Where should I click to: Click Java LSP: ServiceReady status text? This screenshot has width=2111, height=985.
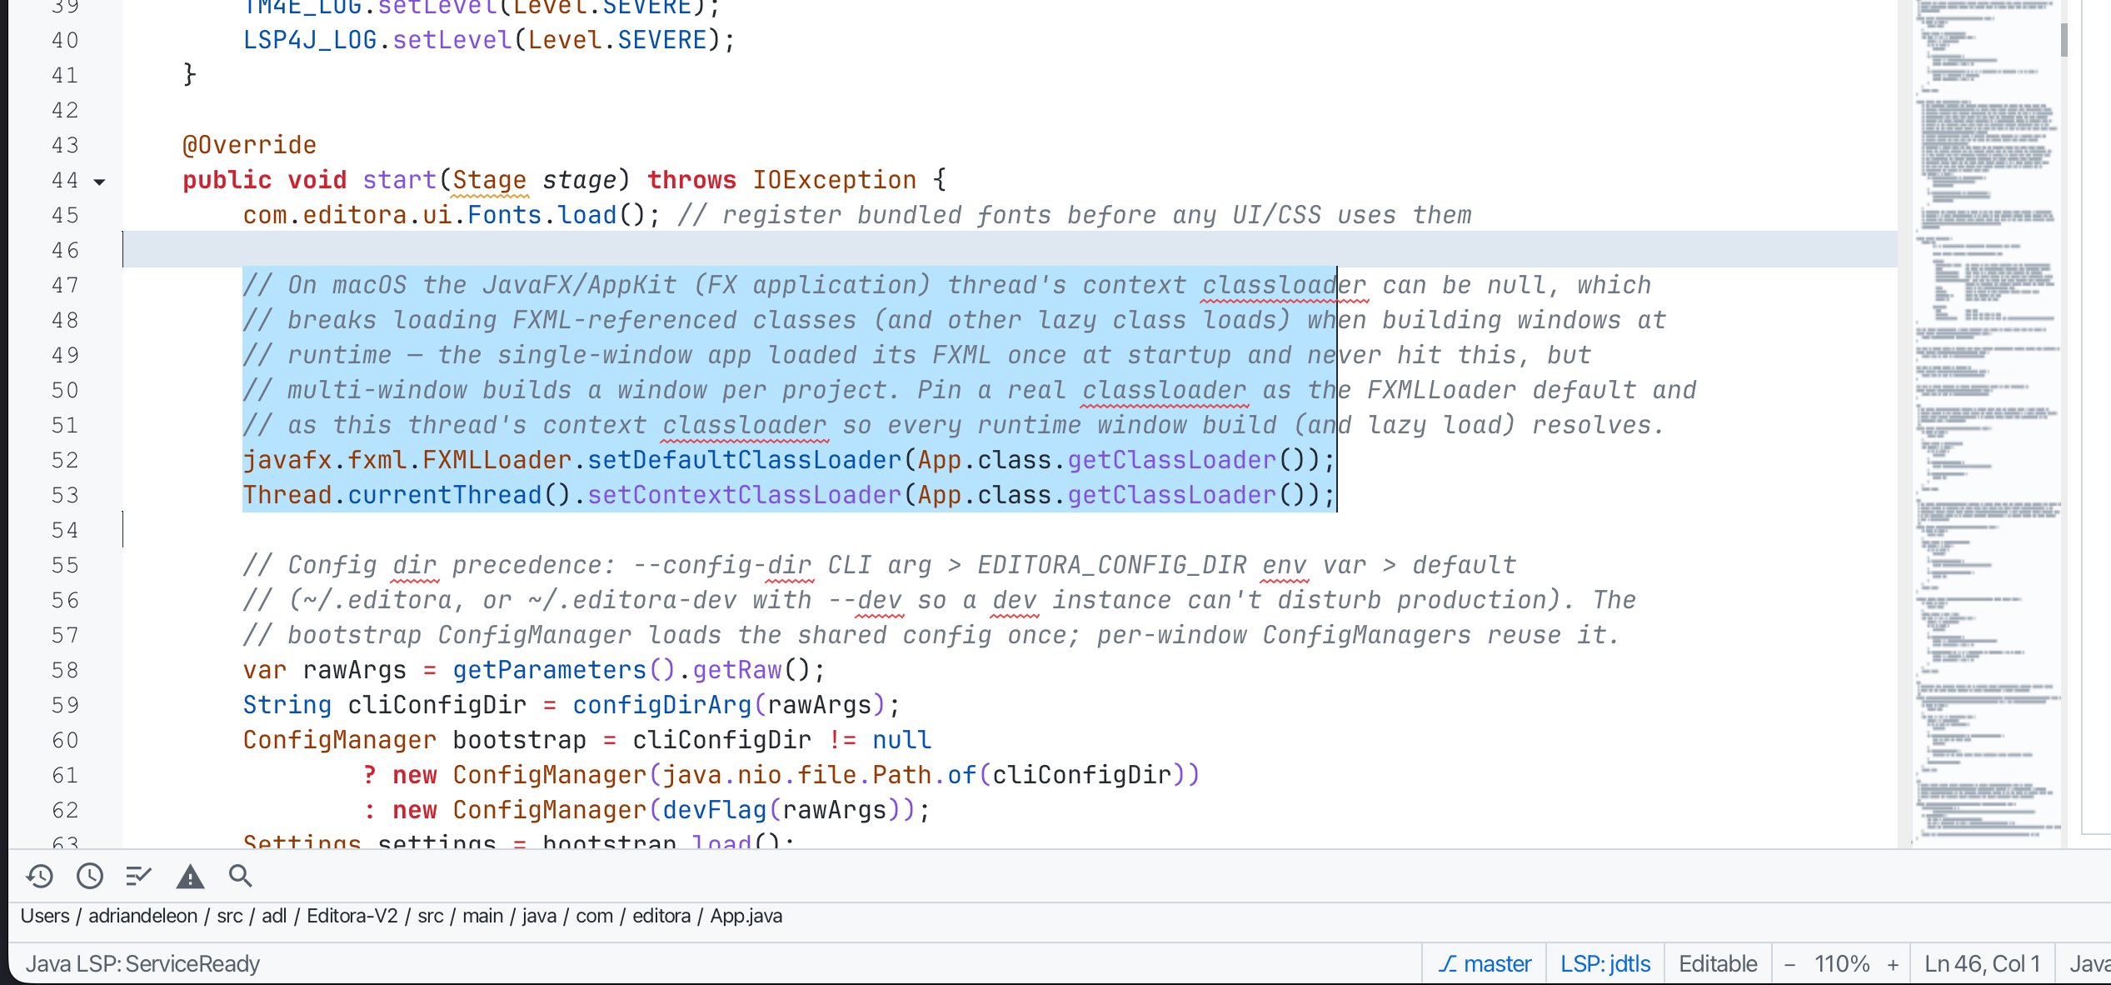(x=142, y=964)
